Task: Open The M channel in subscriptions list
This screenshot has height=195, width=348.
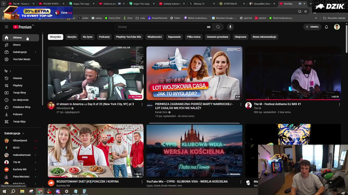Action: (x=21, y=162)
